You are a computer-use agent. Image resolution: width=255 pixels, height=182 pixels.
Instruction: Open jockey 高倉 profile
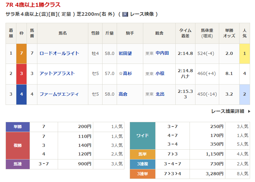pyautogui.click(x=123, y=94)
